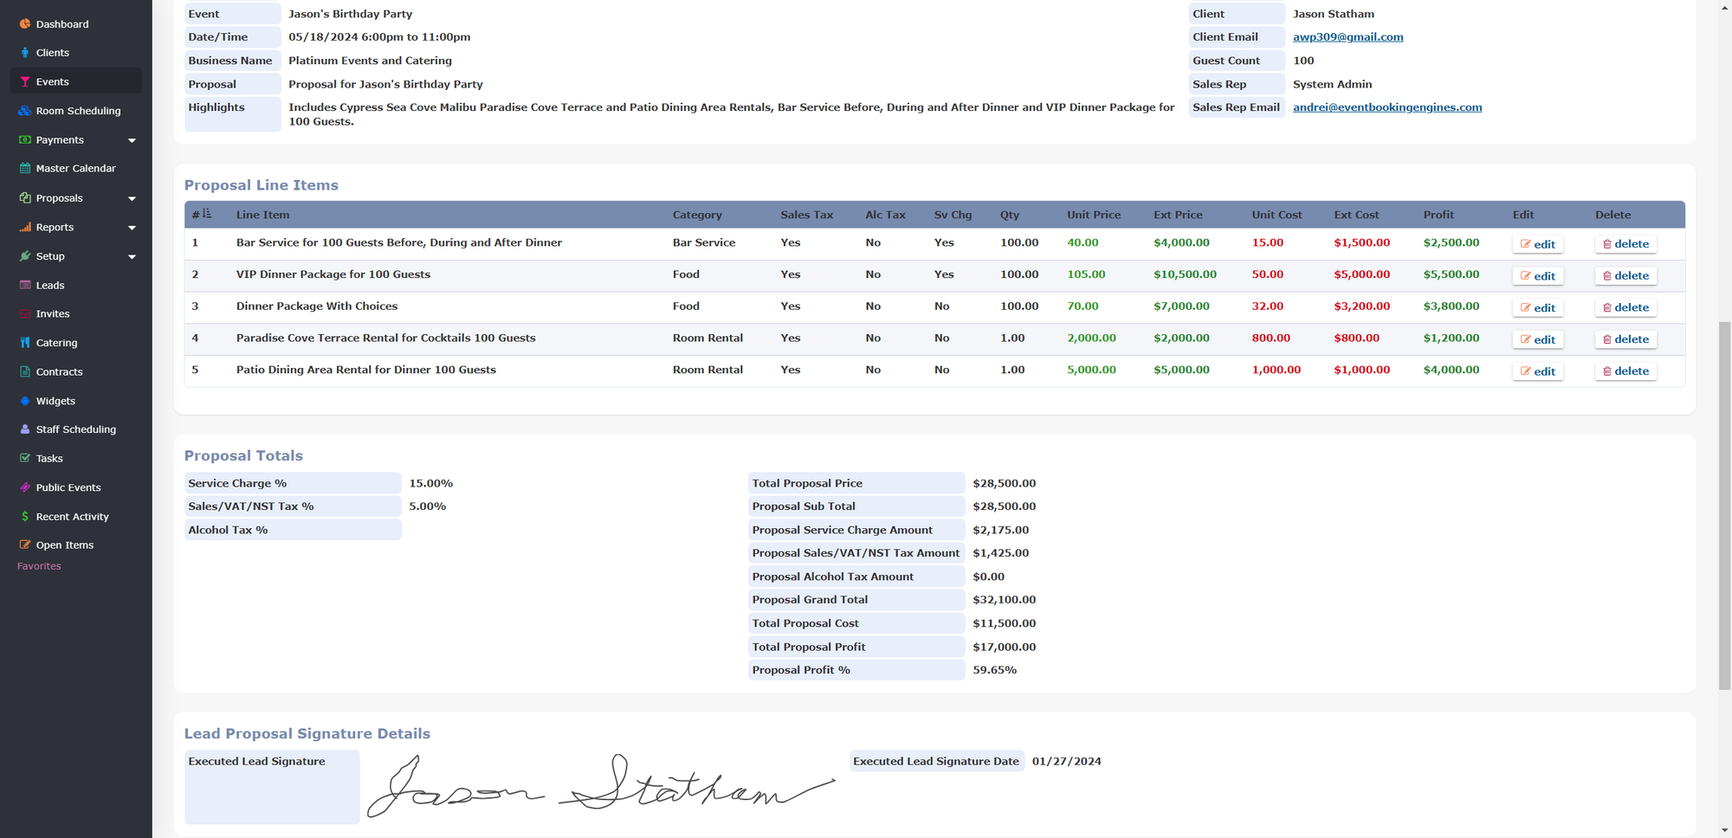Click the Catering utensils icon
This screenshot has width=1732, height=838.
click(25, 343)
